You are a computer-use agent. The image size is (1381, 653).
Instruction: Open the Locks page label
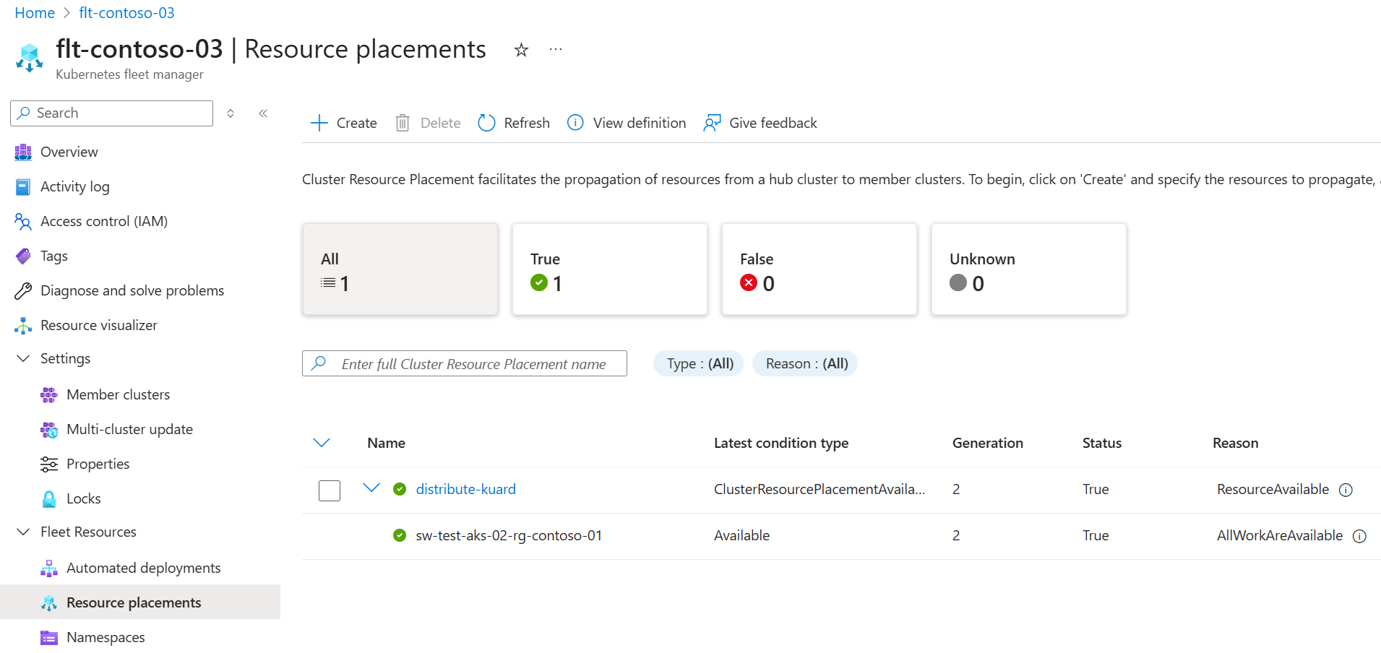pyautogui.click(x=84, y=498)
